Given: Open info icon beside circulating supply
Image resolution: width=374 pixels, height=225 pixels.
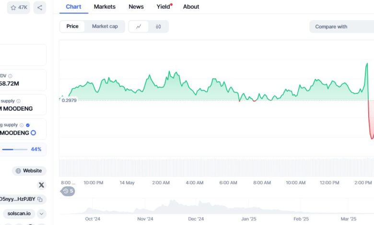Looking at the screenshot, I should [22, 125].
